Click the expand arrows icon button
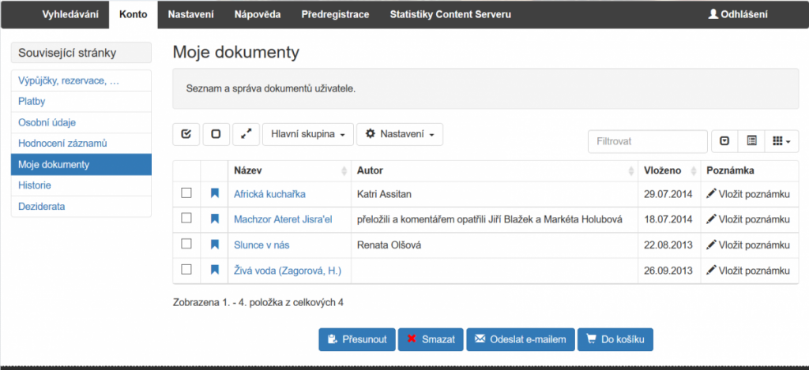Viewport: 809px width, 370px height. [x=246, y=134]
